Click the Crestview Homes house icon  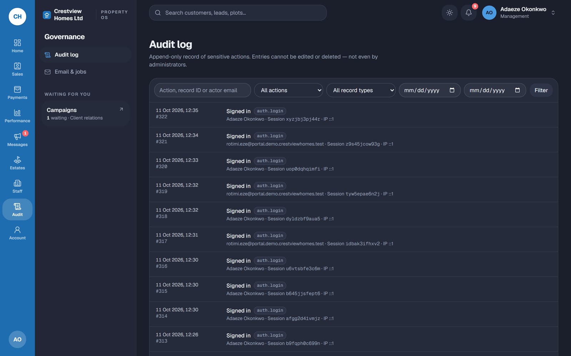pos(47,15)
